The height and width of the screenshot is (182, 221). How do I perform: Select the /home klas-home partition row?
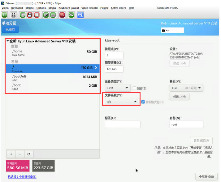53,53
